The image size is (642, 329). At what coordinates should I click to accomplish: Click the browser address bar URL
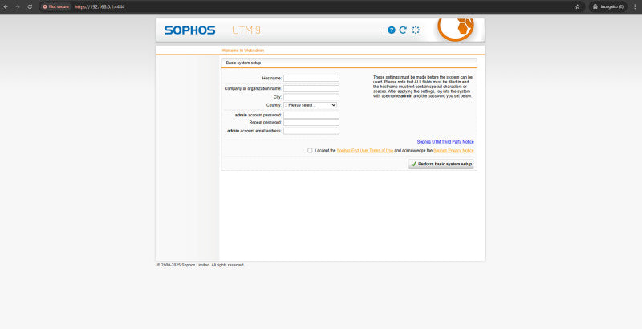(x=100, y=6)
